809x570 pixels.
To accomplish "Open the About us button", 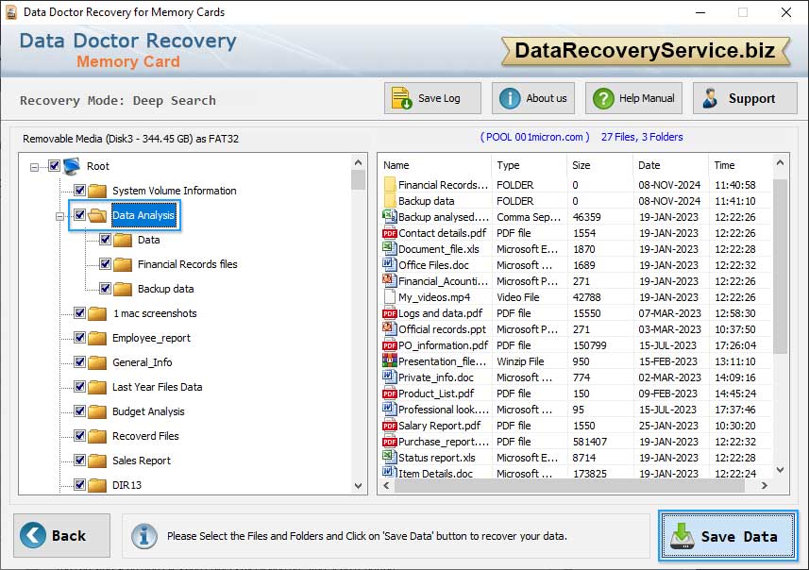I will pos(533,98).
